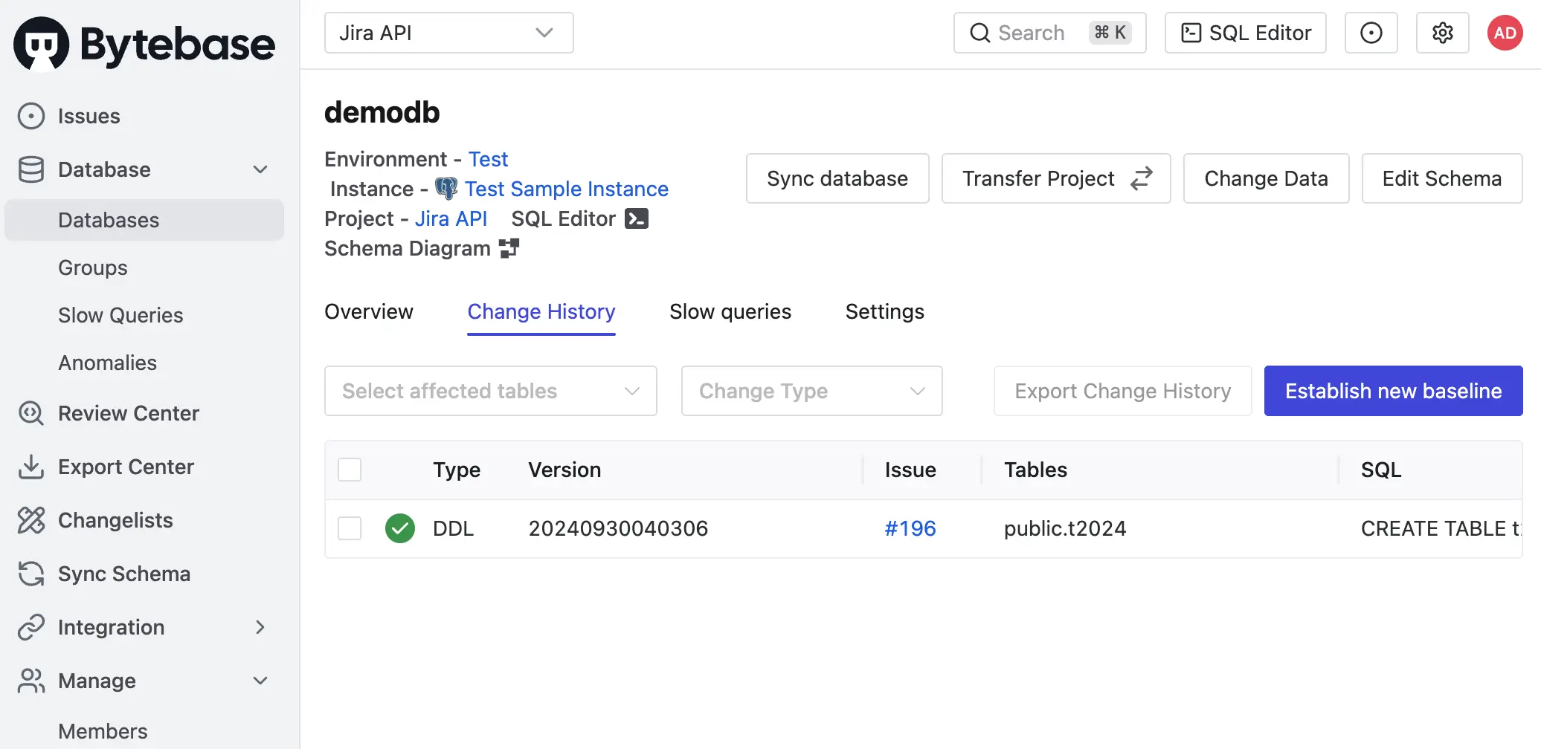
Task: Click Establish new baseline button
Action: (1393, 391)
